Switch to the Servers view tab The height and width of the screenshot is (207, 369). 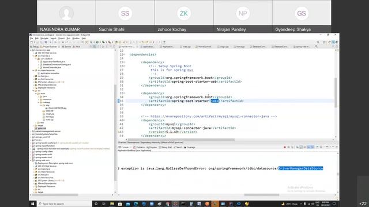click(x=66, y=47)
